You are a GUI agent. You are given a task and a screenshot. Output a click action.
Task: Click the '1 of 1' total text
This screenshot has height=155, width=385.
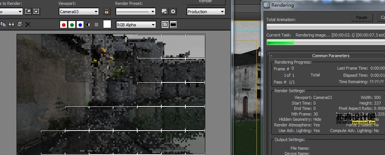click(x=289, y=75)
